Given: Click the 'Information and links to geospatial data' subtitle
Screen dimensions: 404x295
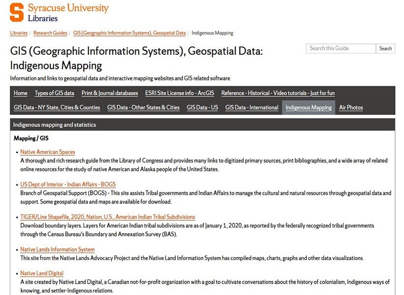Looking at the screenshot, I should tap(120, 78).
